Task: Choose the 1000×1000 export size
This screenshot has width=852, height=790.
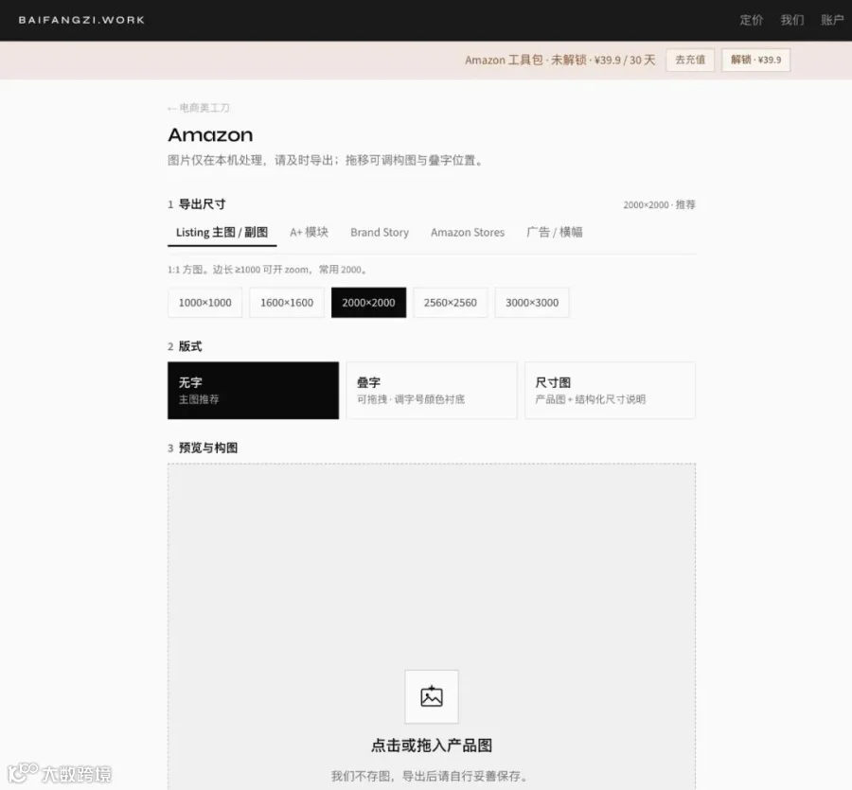Action: click(x=204, y=303)
